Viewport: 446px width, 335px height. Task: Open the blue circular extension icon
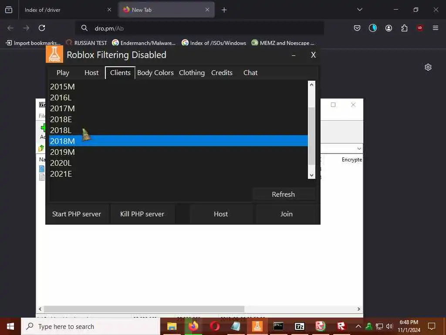click(x=373, y=28)
